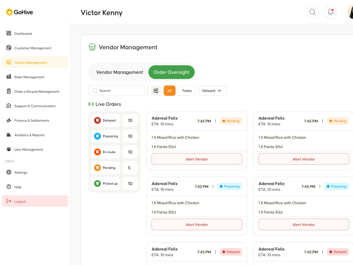
Task: Open User Management menu item
Action: click(x=35, y=149)
